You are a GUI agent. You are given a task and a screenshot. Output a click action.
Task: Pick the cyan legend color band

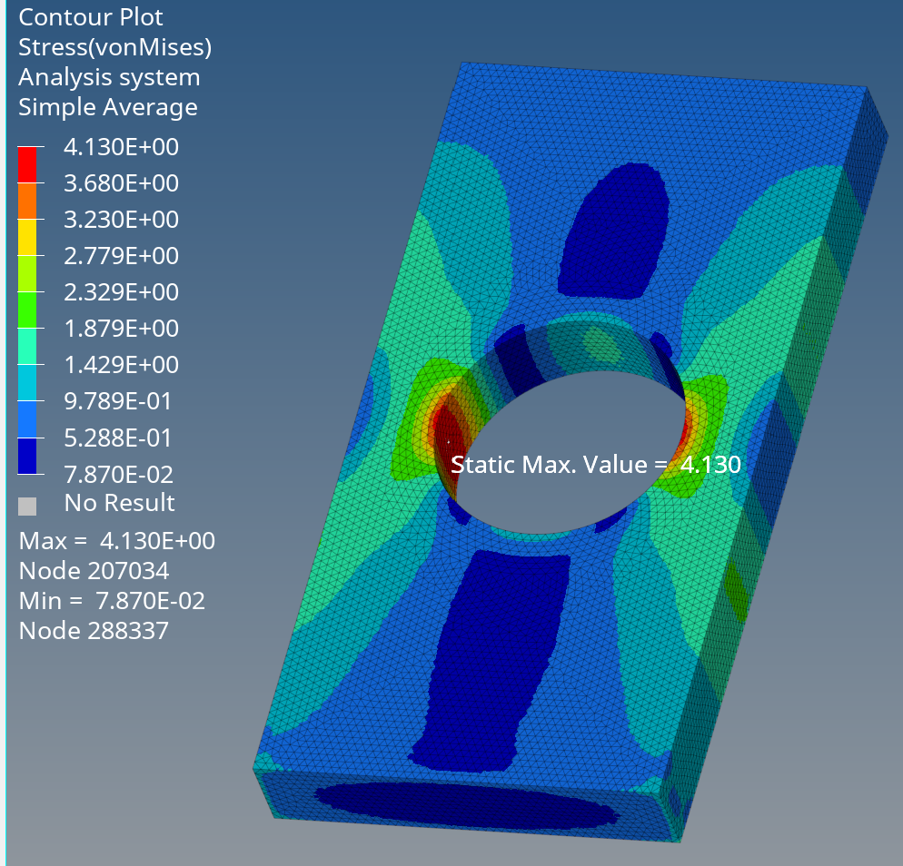pyautogui.click(x=27, y=382)
